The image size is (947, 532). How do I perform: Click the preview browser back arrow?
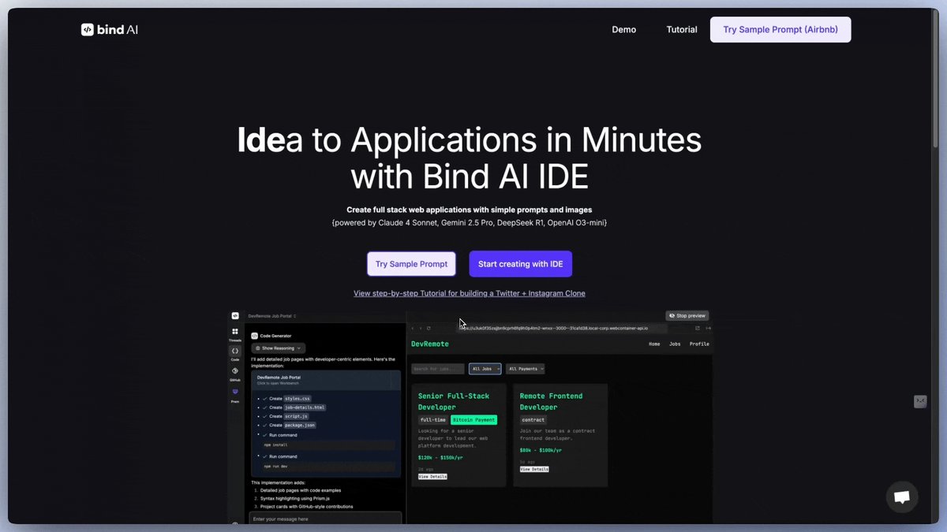click(413, 328)
